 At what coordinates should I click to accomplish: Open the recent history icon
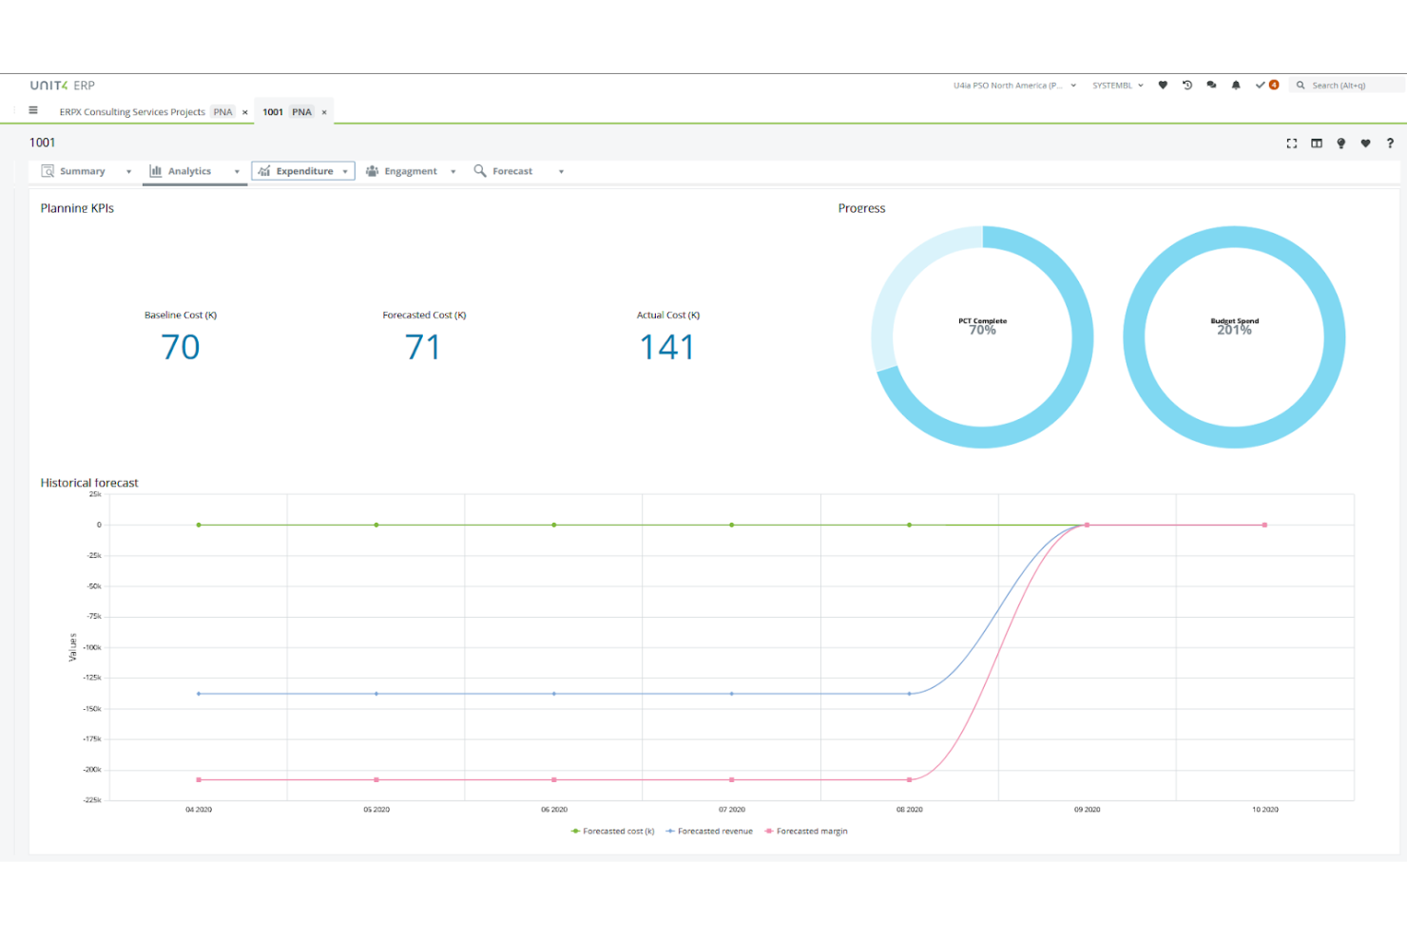point(1187,85)
